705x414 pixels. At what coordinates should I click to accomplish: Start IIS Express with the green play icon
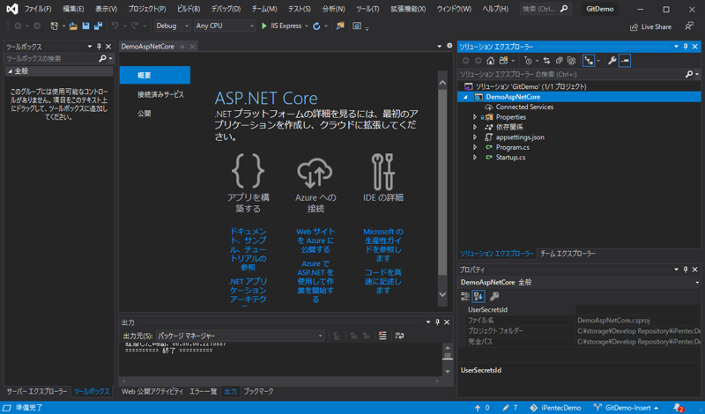tap(263, 26)
